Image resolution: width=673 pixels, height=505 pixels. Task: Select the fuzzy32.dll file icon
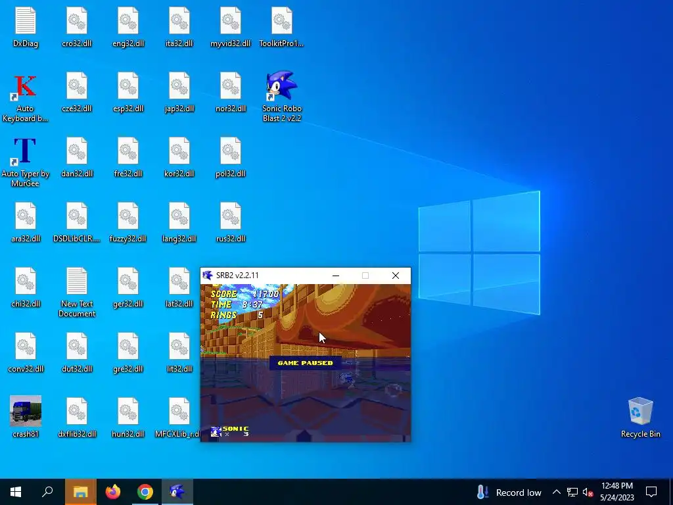[x=128, y=216]
